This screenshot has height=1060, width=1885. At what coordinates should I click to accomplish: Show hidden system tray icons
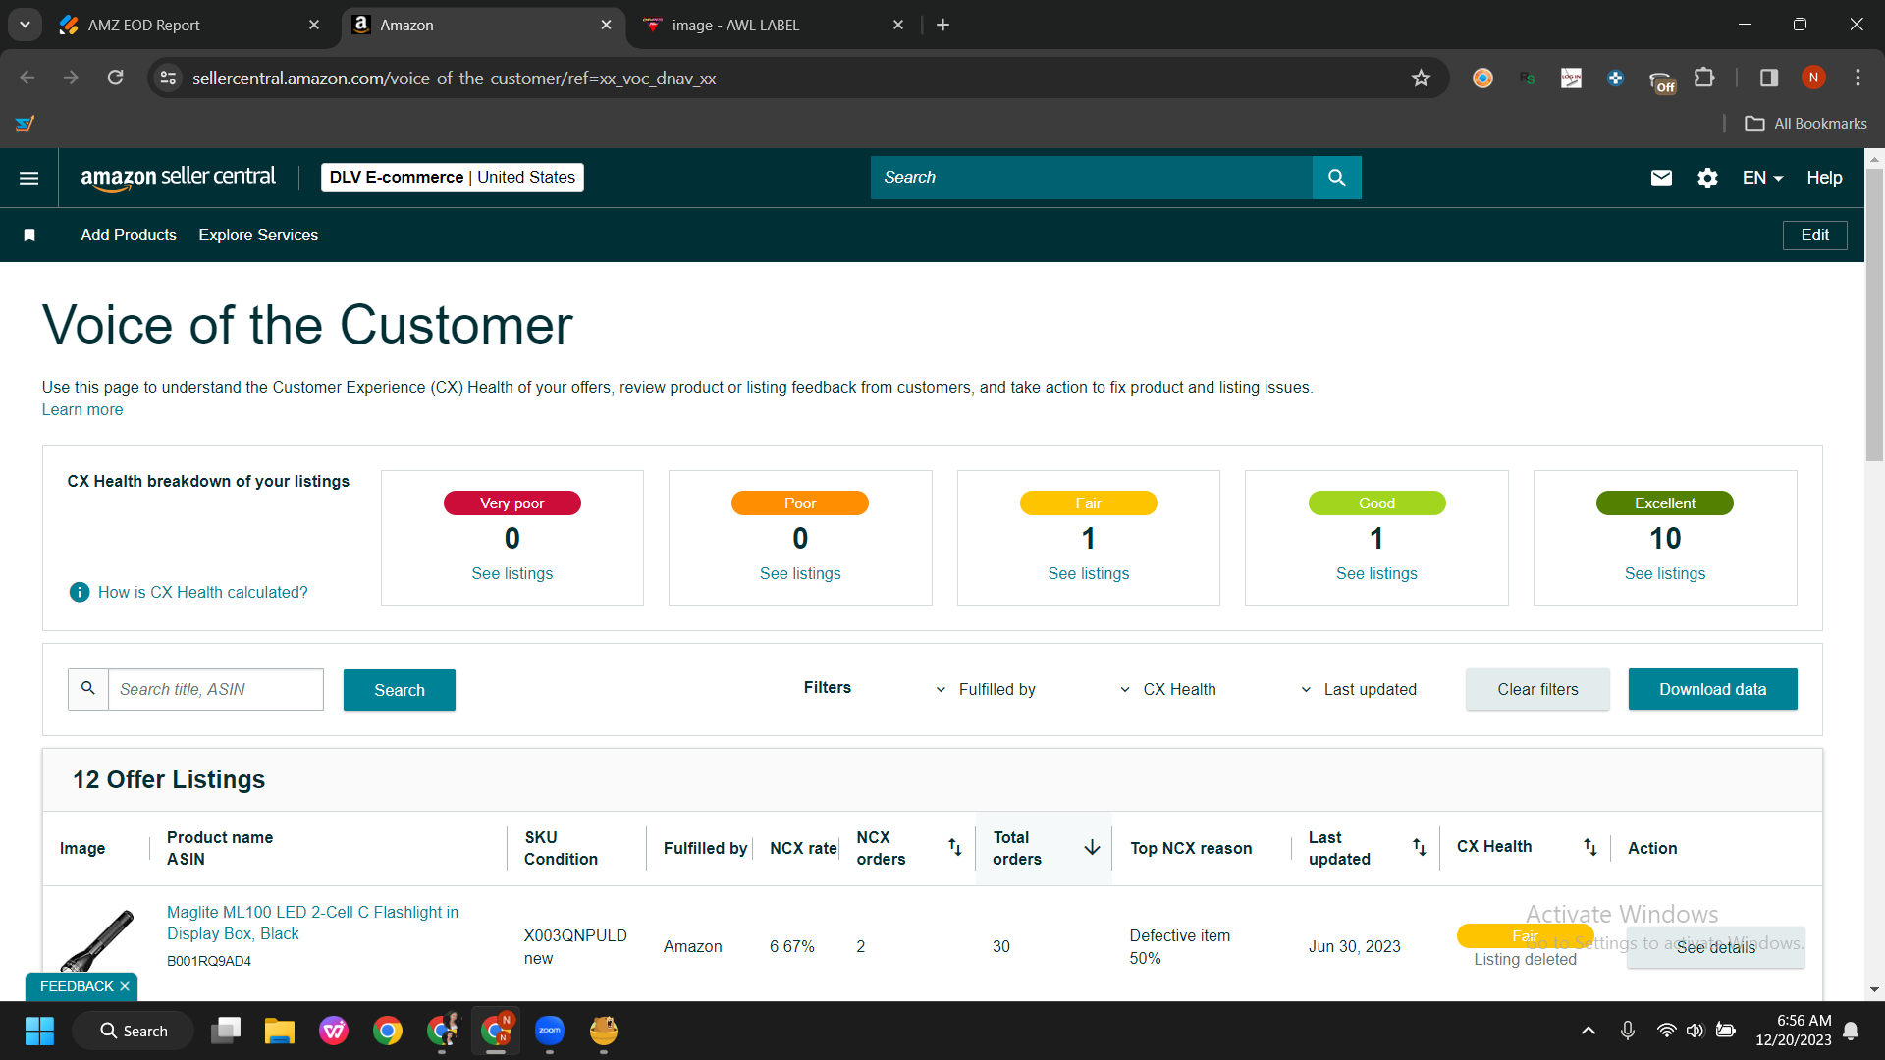(x=1588, y=1031)
